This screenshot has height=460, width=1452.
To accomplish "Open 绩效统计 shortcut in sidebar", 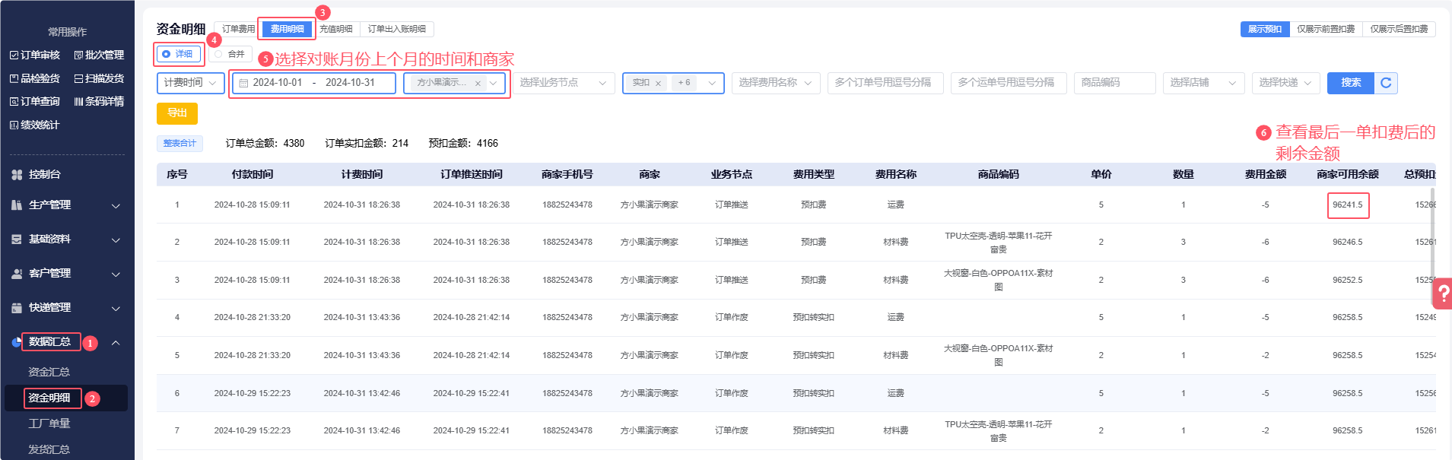I will [35, 125].
